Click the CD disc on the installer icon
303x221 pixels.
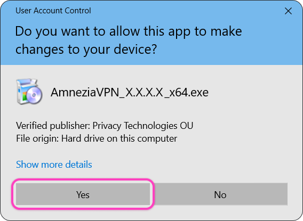[x=34, y=95]
